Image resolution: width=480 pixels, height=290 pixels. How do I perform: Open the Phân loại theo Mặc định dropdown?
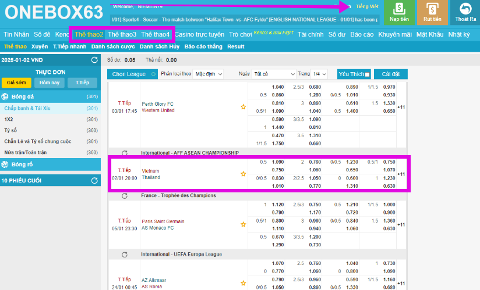tap(208, 74)
